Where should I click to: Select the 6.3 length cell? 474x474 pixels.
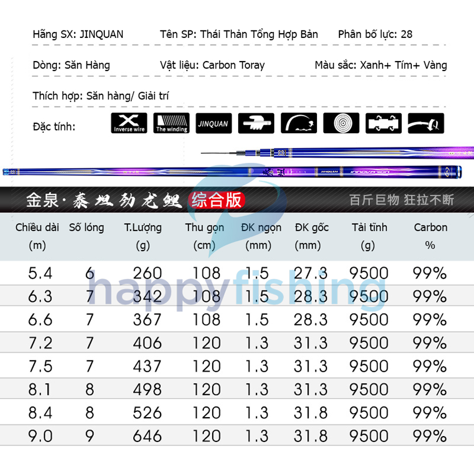40,297
